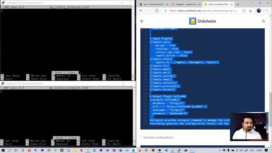Click the "# Input Plugins" comment line

tap(161, 39)
